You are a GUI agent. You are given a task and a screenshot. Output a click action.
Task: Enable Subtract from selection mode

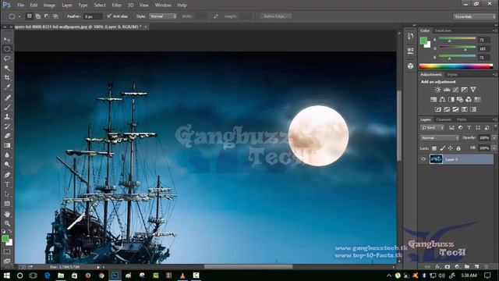click(47, 16)
